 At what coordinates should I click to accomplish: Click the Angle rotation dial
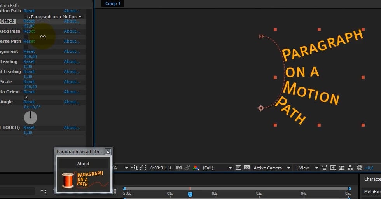pos(30,117)
